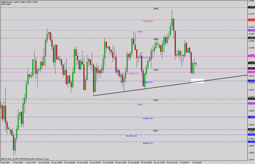
Task: Select the purple 'MM3' line label
Action: coord(140,105)
